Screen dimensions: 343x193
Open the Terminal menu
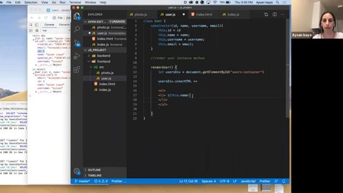pyautogui.click(x=75, y=2)
